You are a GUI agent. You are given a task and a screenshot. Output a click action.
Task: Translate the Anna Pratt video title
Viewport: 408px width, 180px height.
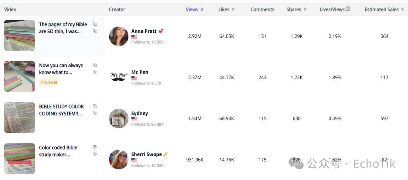coord(95,31)
